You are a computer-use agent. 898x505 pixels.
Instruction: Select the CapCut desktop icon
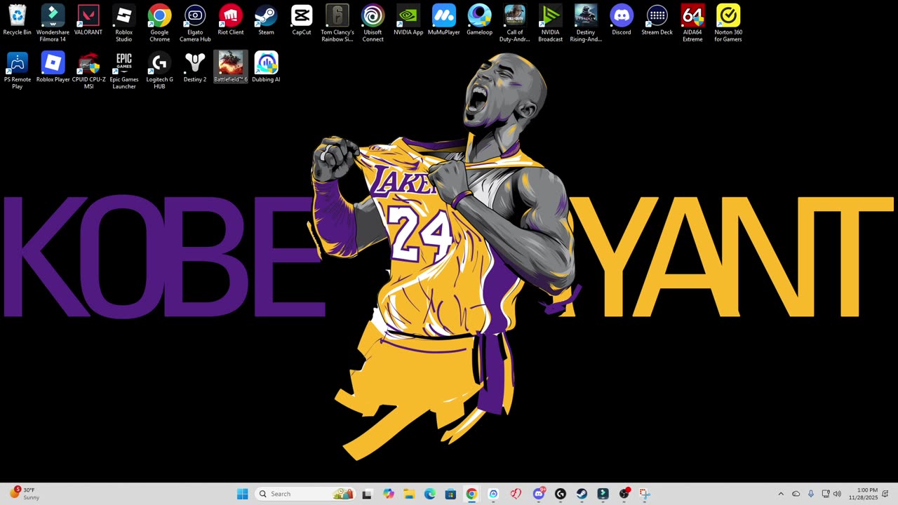(x=302, y=20)
